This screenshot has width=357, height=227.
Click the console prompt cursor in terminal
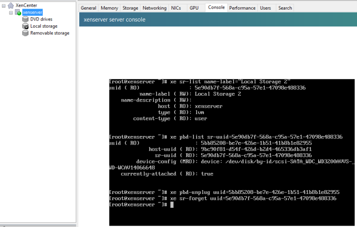[x=172, y=205]
